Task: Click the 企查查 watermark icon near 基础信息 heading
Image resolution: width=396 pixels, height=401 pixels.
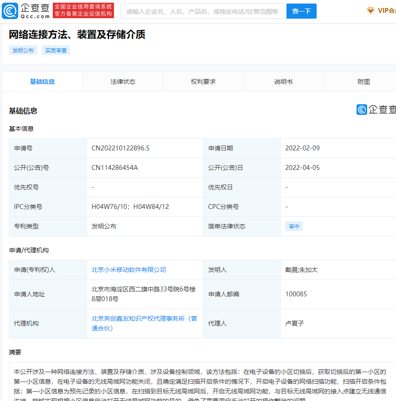Action: coord(362,109)
